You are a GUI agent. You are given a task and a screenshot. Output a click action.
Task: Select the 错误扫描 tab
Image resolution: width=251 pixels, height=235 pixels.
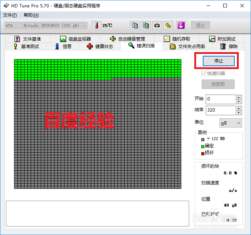(142, 46)
